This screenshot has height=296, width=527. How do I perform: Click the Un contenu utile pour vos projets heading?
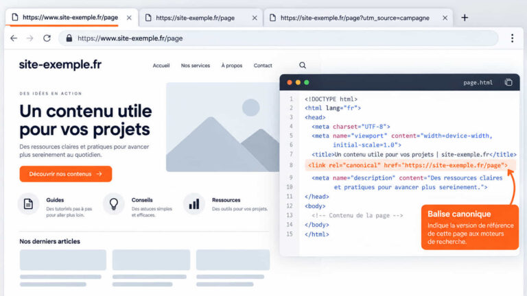86,120
